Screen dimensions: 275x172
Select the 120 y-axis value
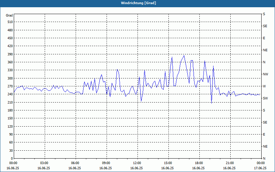(10, 126)
